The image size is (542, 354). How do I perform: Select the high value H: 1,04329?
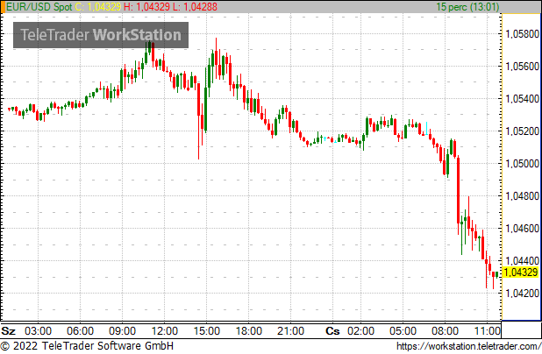147,6
